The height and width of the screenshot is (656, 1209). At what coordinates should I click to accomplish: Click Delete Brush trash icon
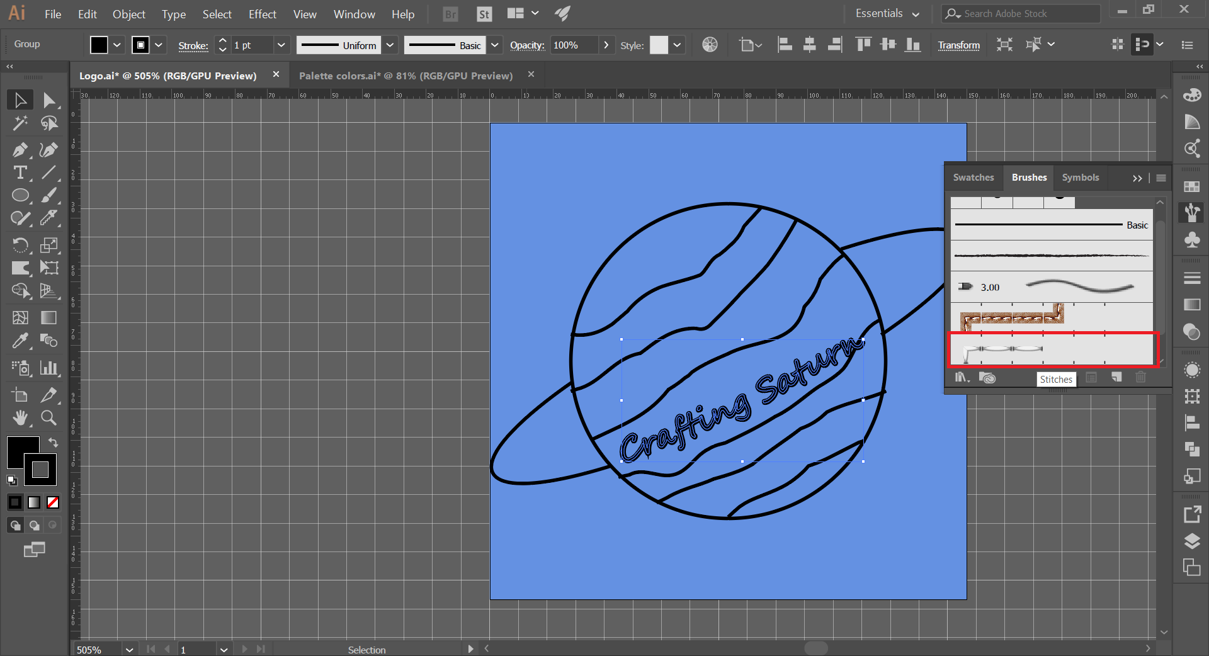pyautogui.click(x=1140, y=377)
